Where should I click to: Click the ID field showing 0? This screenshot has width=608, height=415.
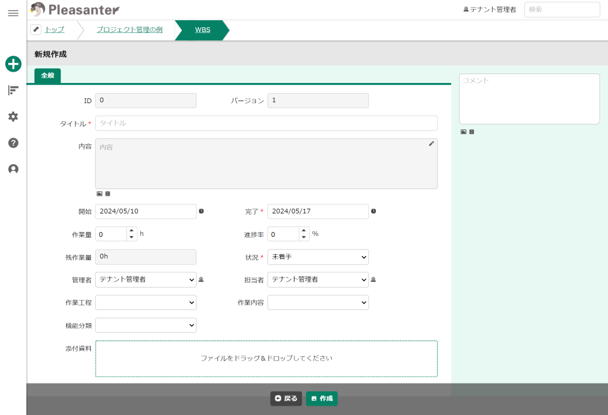(146, 100)
